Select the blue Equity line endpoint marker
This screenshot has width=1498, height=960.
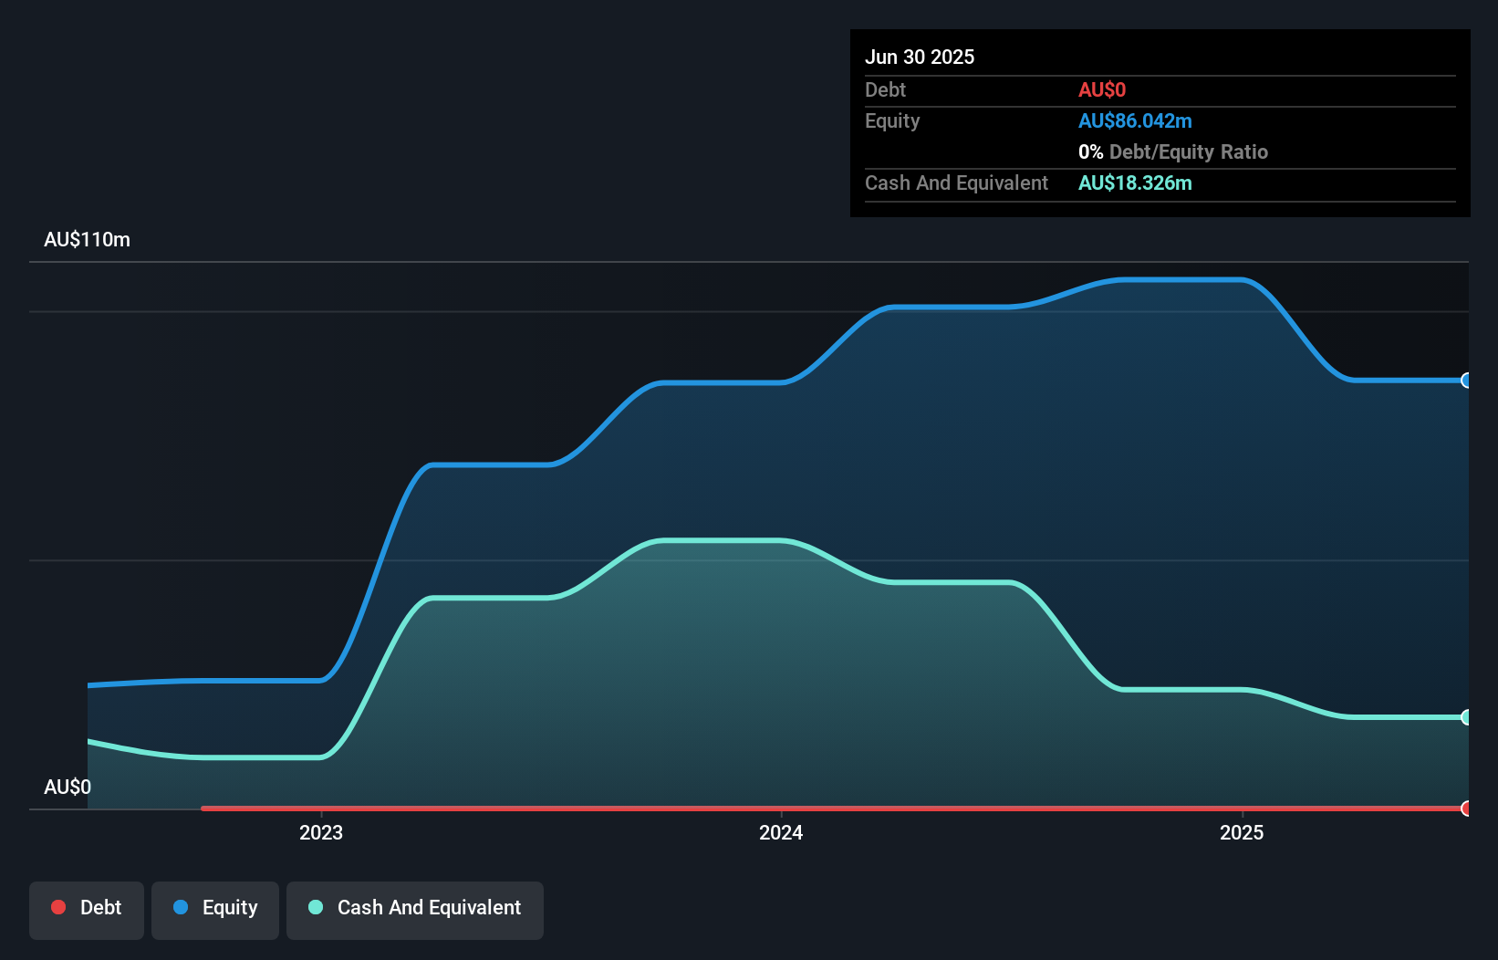pyautogui.click(x=1466, y=381)
